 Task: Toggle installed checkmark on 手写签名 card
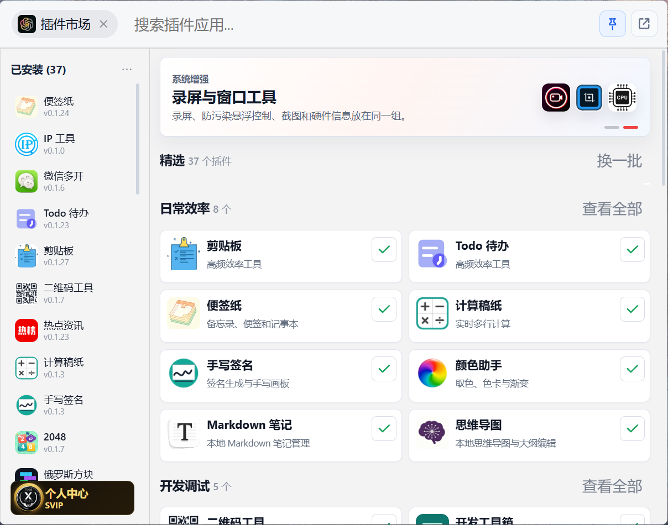[x=384, y=369]
